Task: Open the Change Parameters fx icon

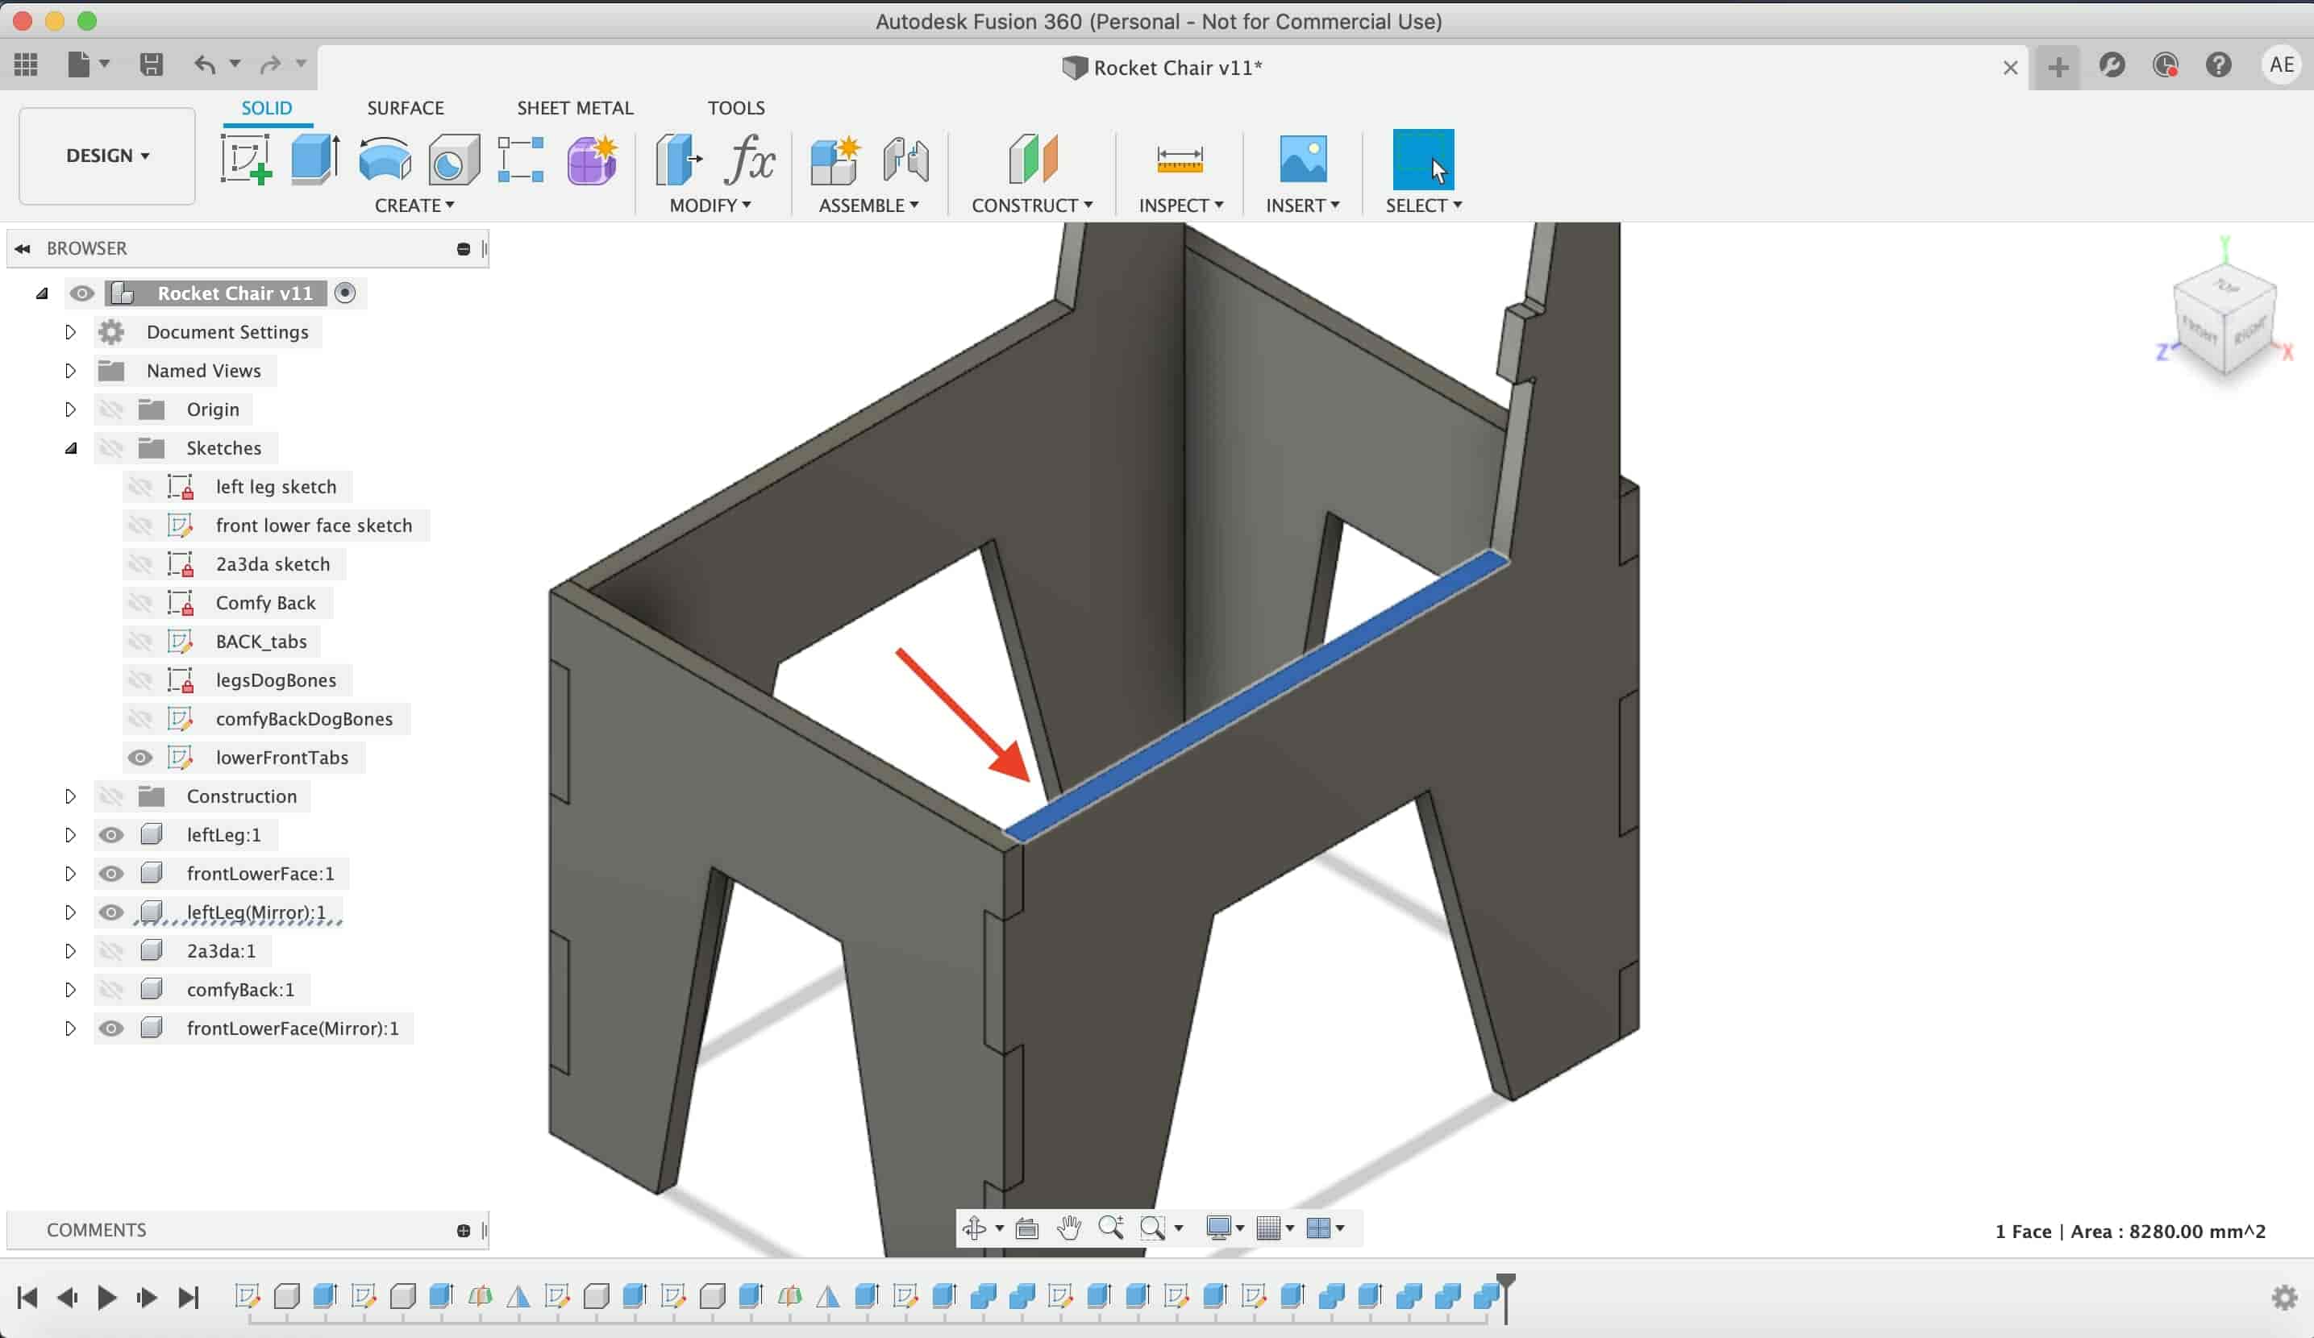Action: coord(749,159)
